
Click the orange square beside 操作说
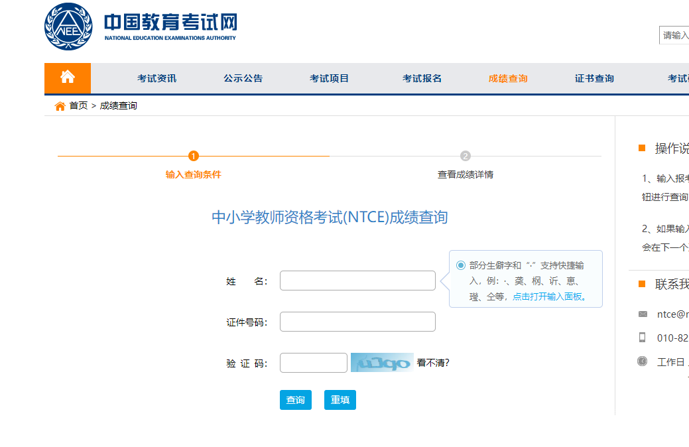click(x=642, y=148)
